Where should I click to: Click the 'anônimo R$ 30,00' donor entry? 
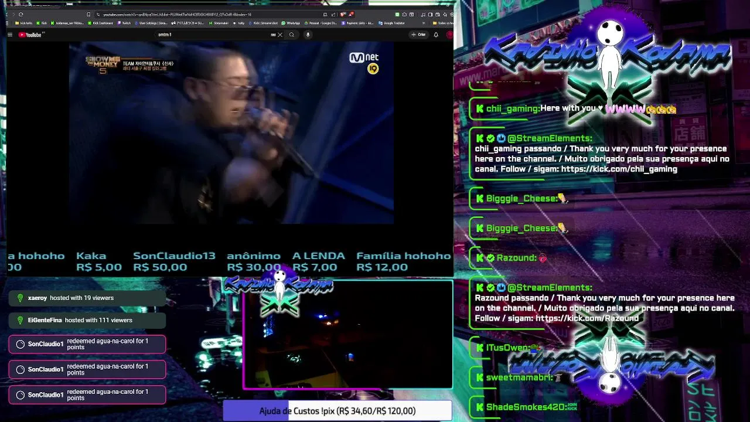click(x=254, y=261)
